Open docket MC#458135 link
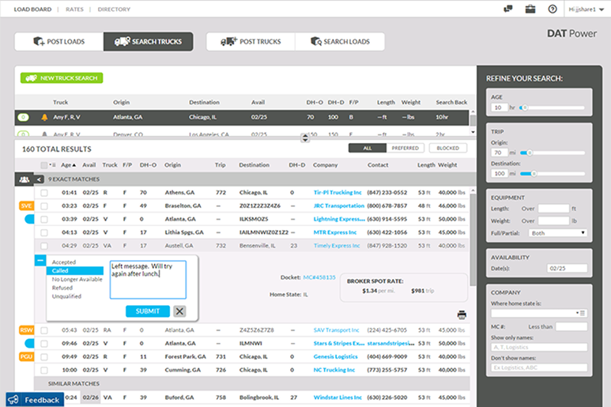The height and width of the screenshot is (407, 611). click(319, 277)
